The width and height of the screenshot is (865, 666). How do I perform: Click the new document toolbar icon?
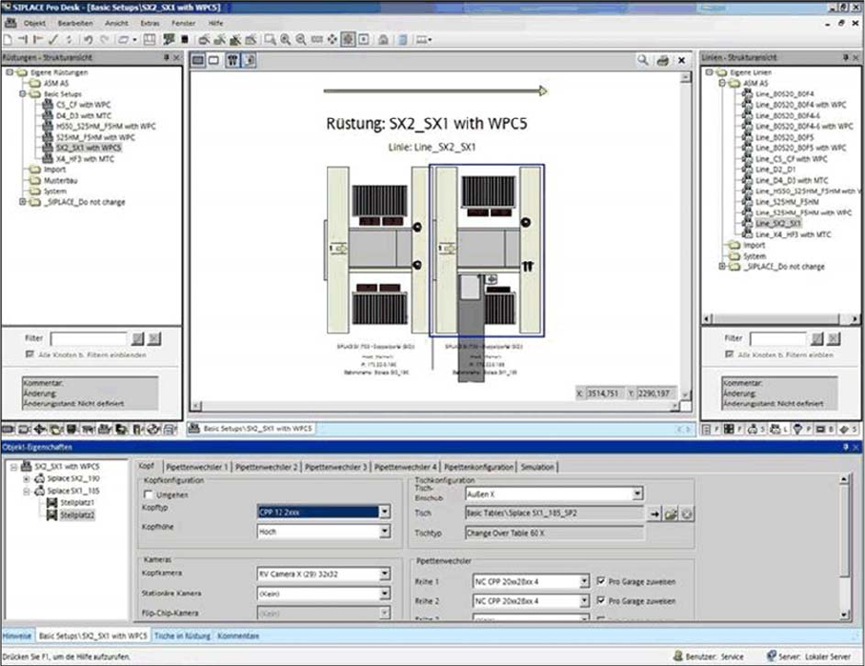tap(8, 40)
